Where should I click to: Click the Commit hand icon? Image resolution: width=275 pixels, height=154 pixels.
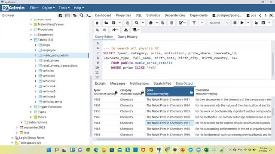(x=256, y=23)
